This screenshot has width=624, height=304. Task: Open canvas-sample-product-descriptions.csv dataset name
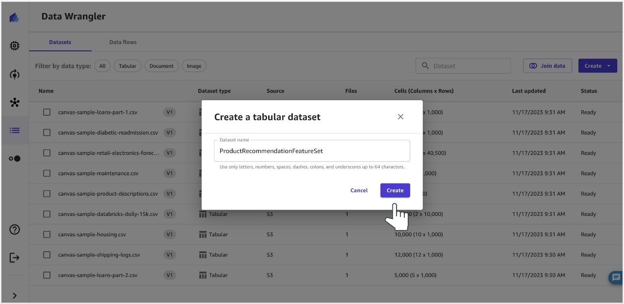tap(108, 194)
